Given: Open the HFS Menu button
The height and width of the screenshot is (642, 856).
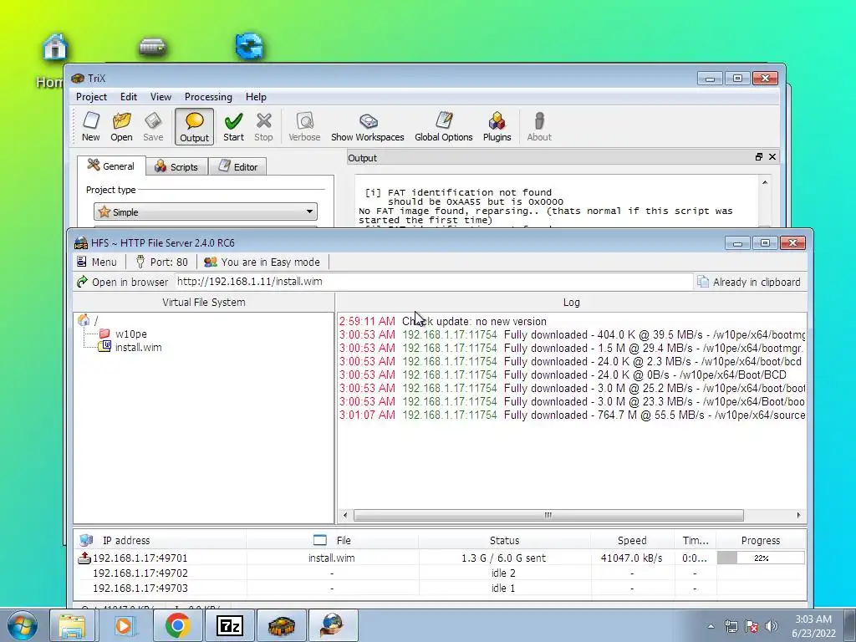Looking at the screenshot, I should (x=97, y=262).
